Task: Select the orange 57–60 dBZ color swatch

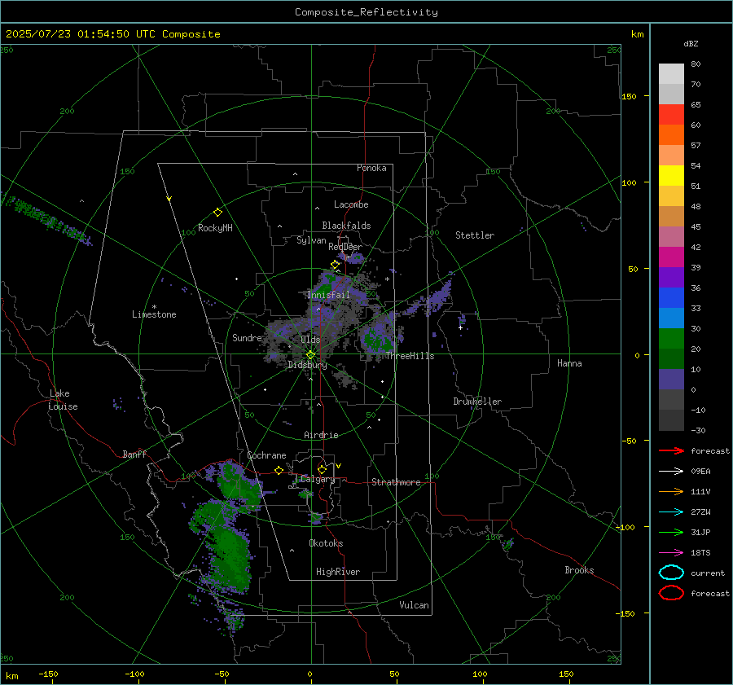Action: (x=671, y=135)
